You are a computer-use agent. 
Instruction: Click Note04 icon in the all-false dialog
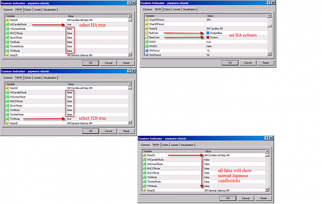pyautogui.click(x=145, y=155)
